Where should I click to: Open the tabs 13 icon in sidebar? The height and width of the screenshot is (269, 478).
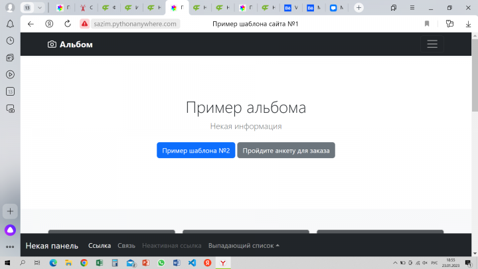click(10, 92)
